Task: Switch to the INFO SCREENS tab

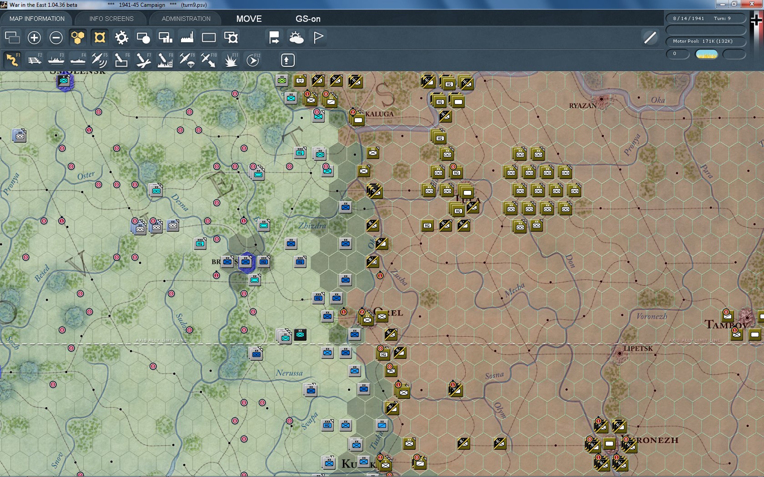Action: click(x=111, y=19)
